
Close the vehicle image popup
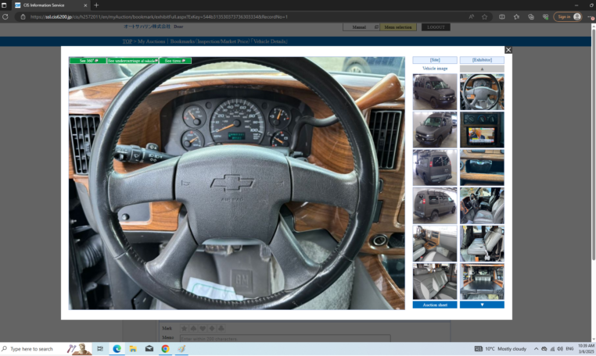tap(508, 50)
